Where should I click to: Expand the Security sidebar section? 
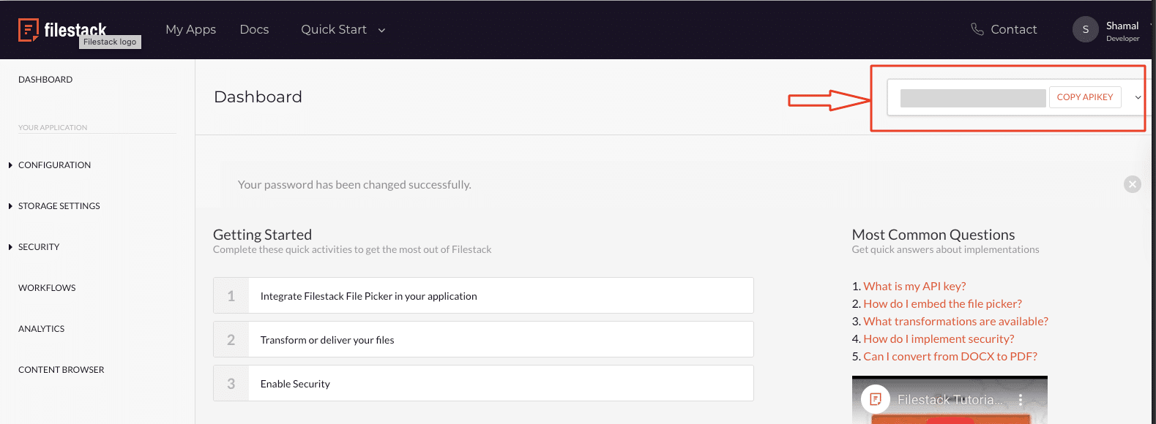[x=34, y=247]
